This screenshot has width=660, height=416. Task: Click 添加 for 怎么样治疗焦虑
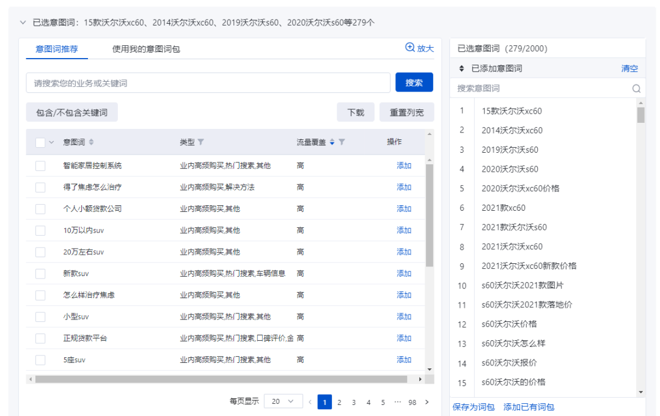coord(404,295)
